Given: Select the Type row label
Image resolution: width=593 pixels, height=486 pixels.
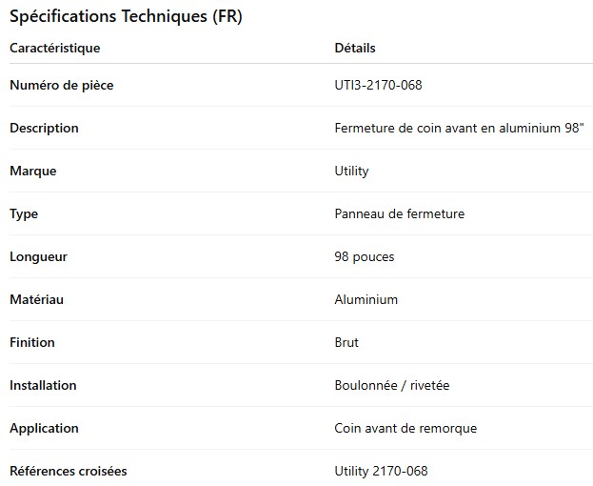Looking at the screenshot, I should coord(24,213).
